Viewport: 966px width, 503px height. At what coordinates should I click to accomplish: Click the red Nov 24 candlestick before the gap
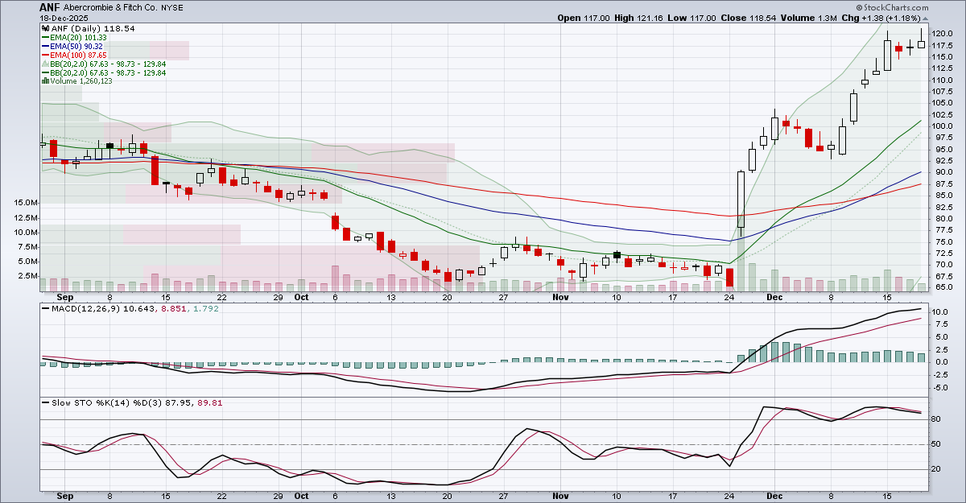pos(729,277)
